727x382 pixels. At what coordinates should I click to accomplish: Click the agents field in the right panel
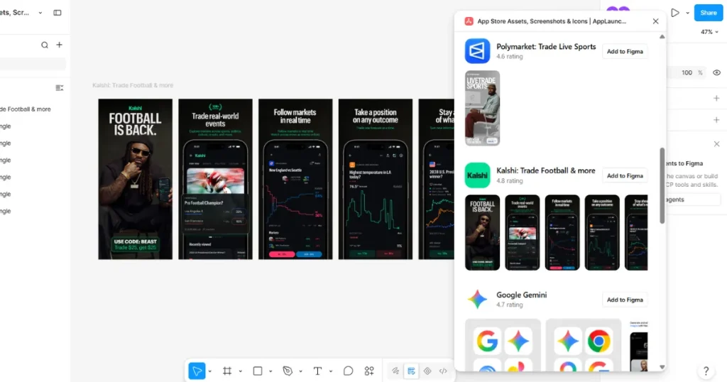click(x=693, y=200)
